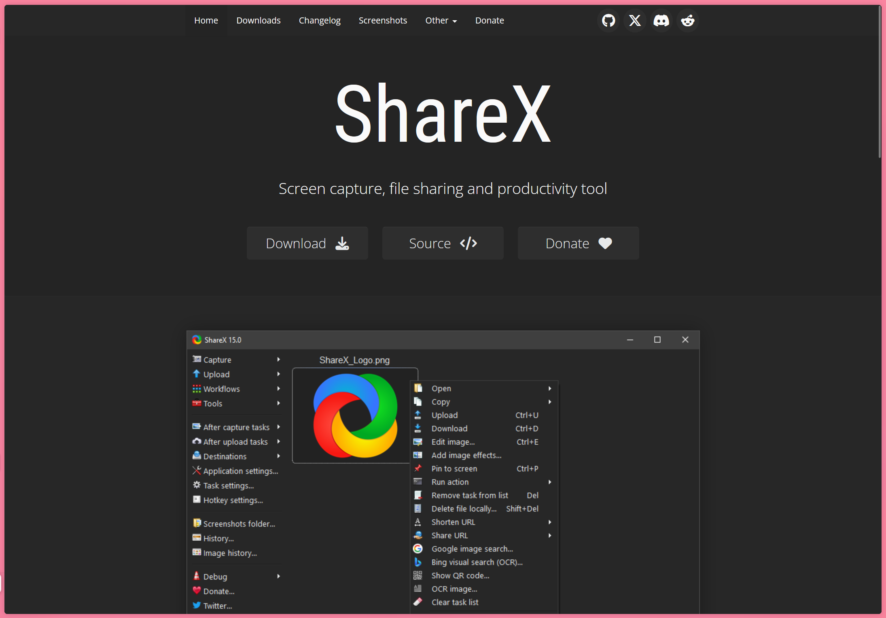The image size is (886, 618).
Task: Click the Capture menu icon
Action: tap(197, 359)
